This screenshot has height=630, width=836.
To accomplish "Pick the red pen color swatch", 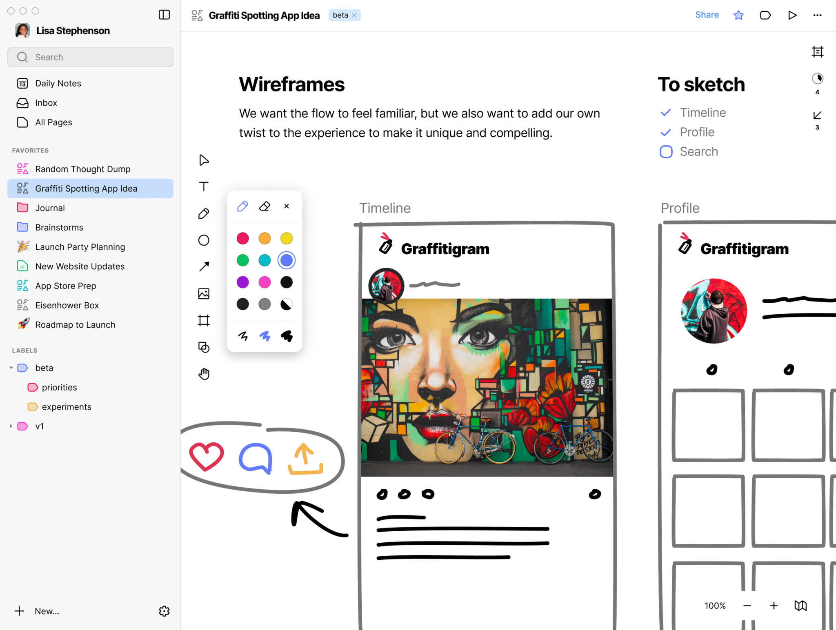I will tap(243, 238).
